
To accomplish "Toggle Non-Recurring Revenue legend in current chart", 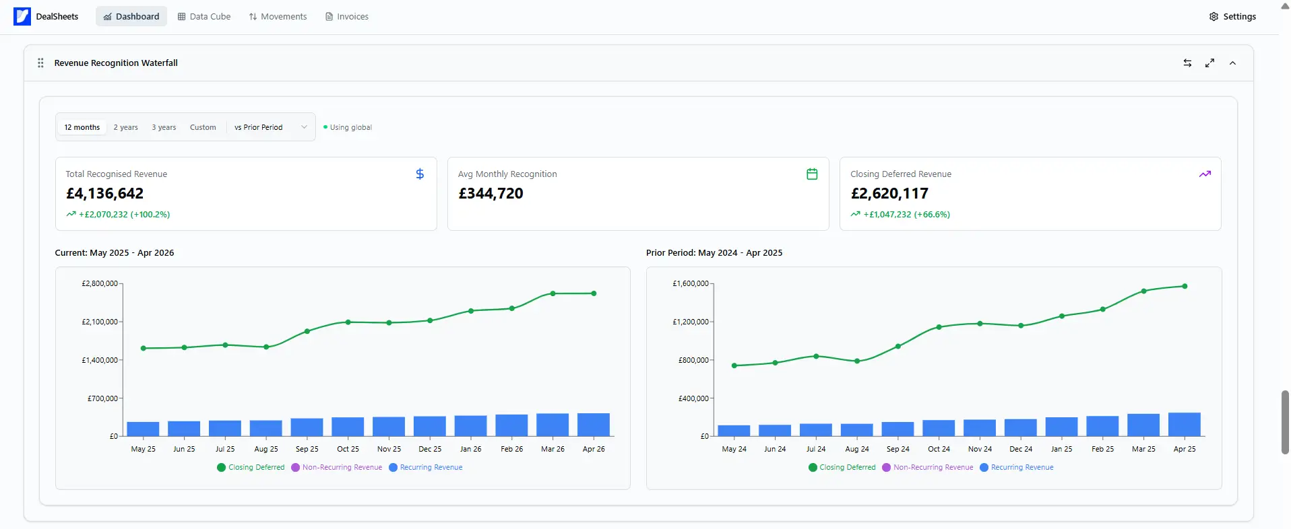I will click(336, 467).
